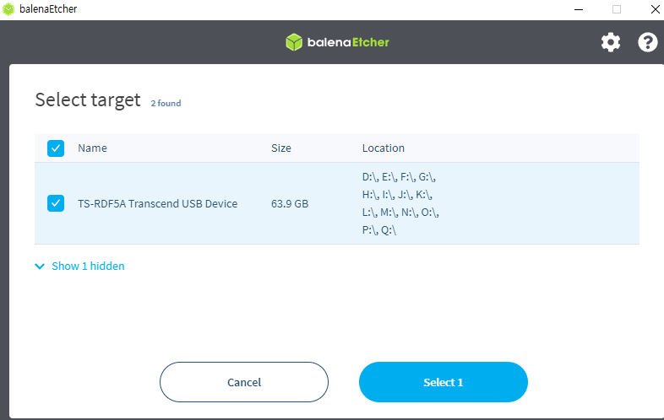Click the 2 found label
664x420 pixels.
166,103
